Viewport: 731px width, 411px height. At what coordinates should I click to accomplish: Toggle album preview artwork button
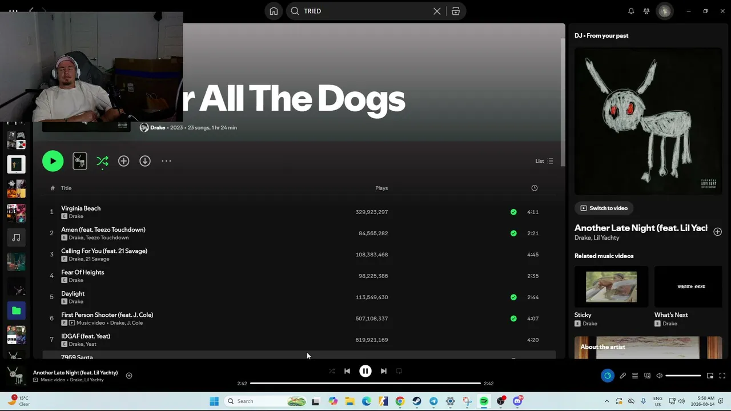click(80, 161)
